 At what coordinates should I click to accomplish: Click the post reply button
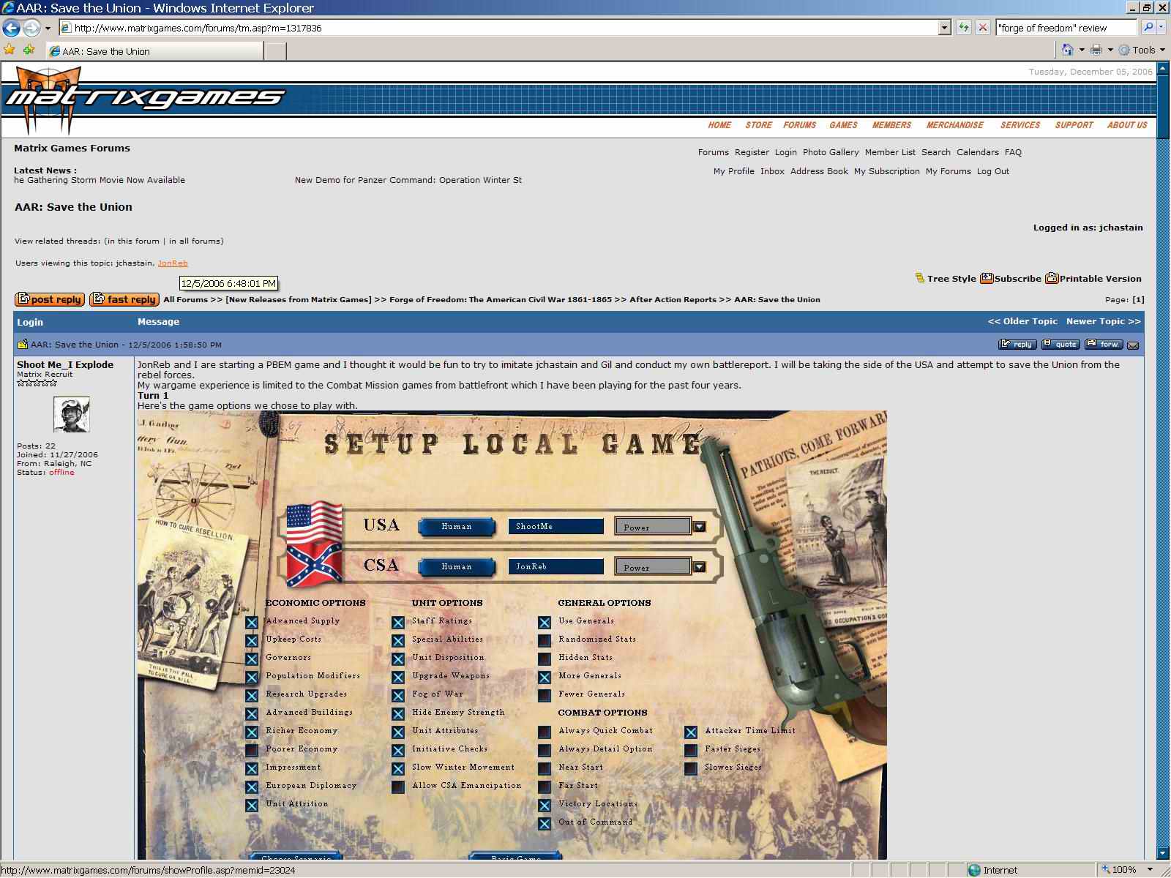click(x=50, y=299)
